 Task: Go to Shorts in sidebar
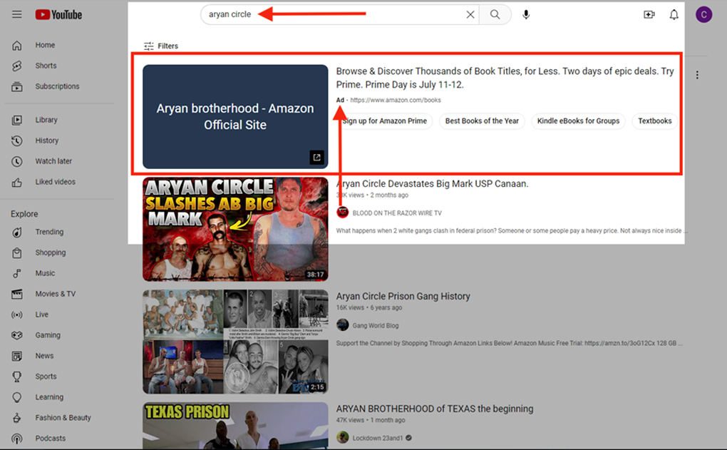click(46, 66)
